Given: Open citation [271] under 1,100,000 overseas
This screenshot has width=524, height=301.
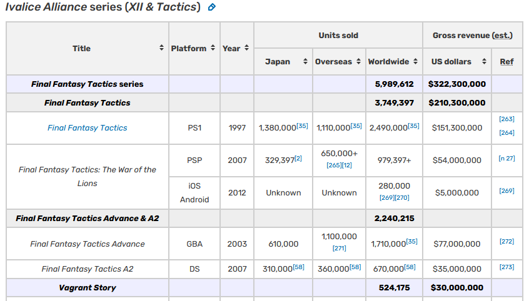Looking at the screenshot, I should tap(339, 249).
